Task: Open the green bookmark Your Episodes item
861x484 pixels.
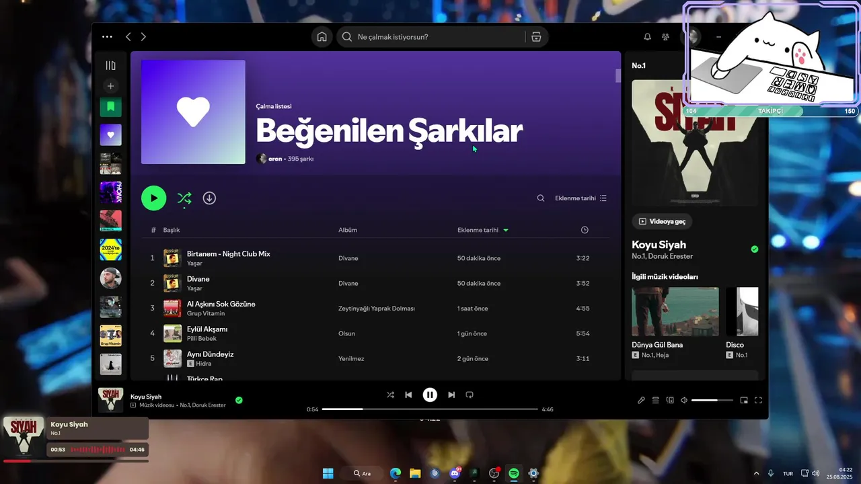Action: coord(111,107)
